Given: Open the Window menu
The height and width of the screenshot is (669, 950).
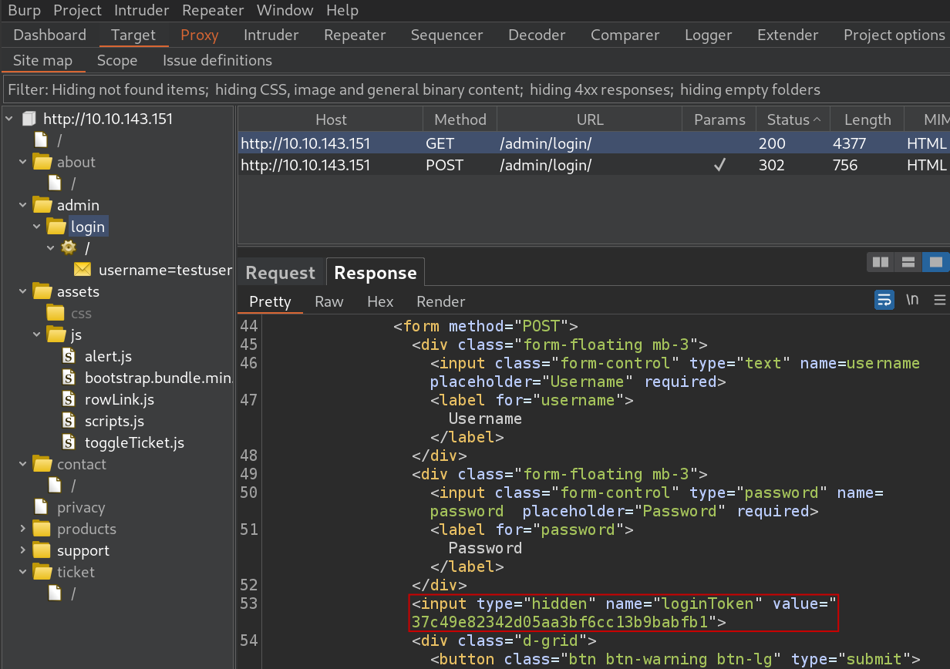Looking at the screenshot, I should pos(285,11).
